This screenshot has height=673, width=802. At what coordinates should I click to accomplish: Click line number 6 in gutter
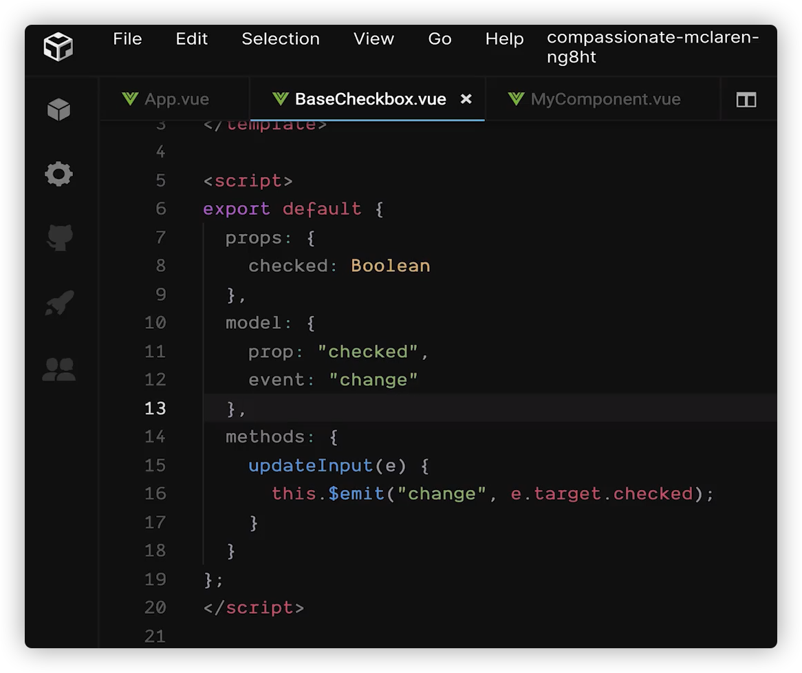tap(160, 209)
